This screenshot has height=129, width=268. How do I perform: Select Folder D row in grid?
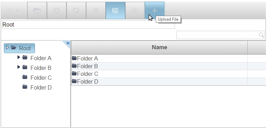click(x=168, y=81)
